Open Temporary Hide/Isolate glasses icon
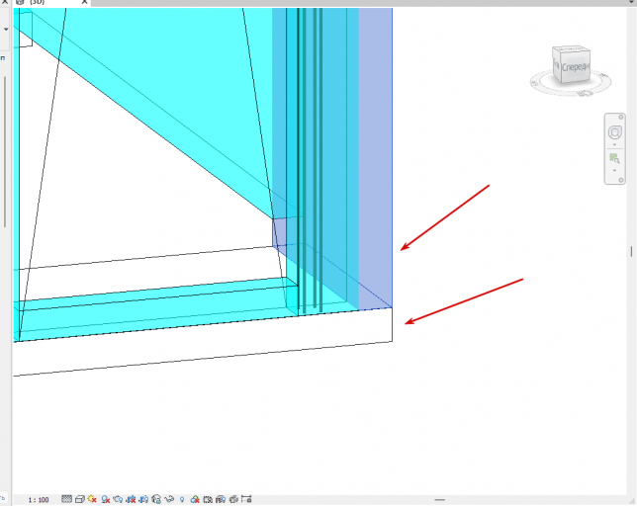The width and height of the screenshot is (637, 506). (168, 499)
